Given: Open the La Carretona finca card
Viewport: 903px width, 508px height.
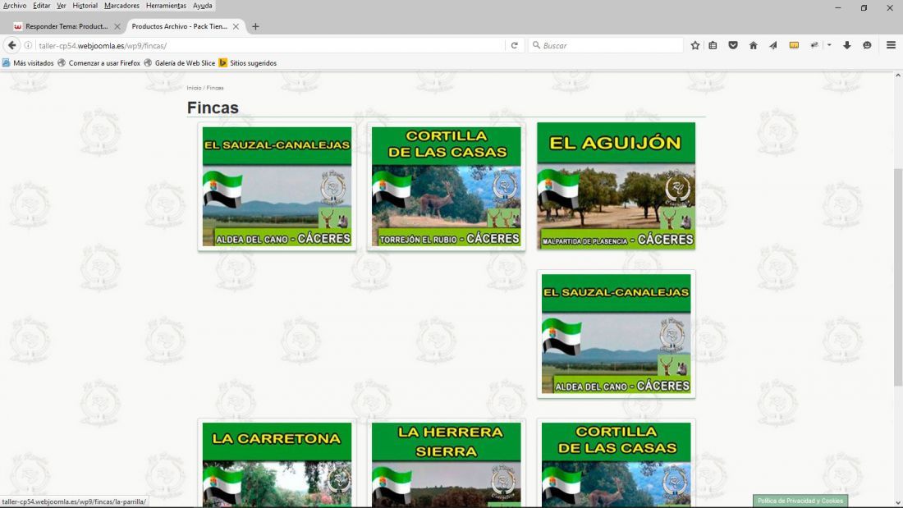Looking at the screenshot, I should pyautogui.click(x=277, y=464).
